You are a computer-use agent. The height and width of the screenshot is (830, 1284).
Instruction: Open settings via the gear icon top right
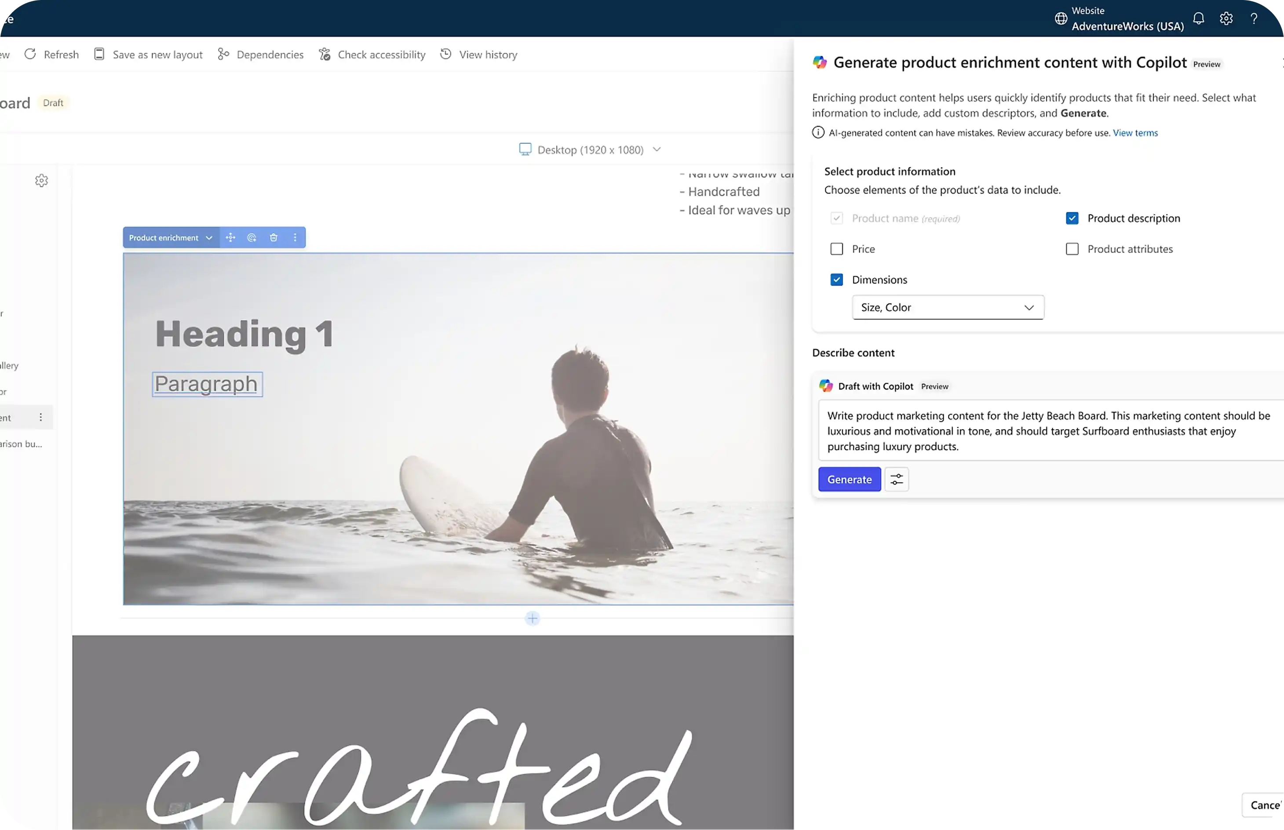coord(1225,18)
